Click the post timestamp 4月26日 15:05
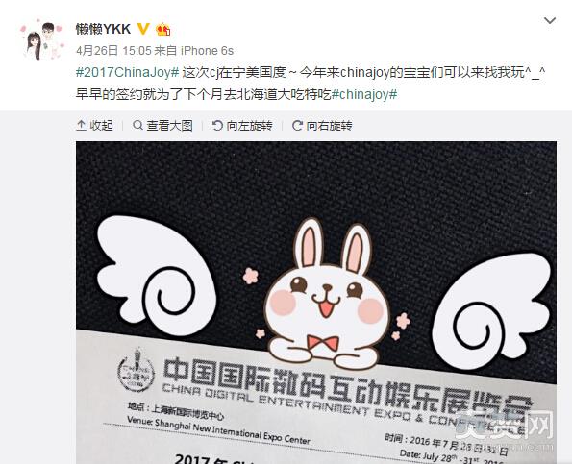The width and height of the screenshot is (572, 464). [x=113, y=51]
